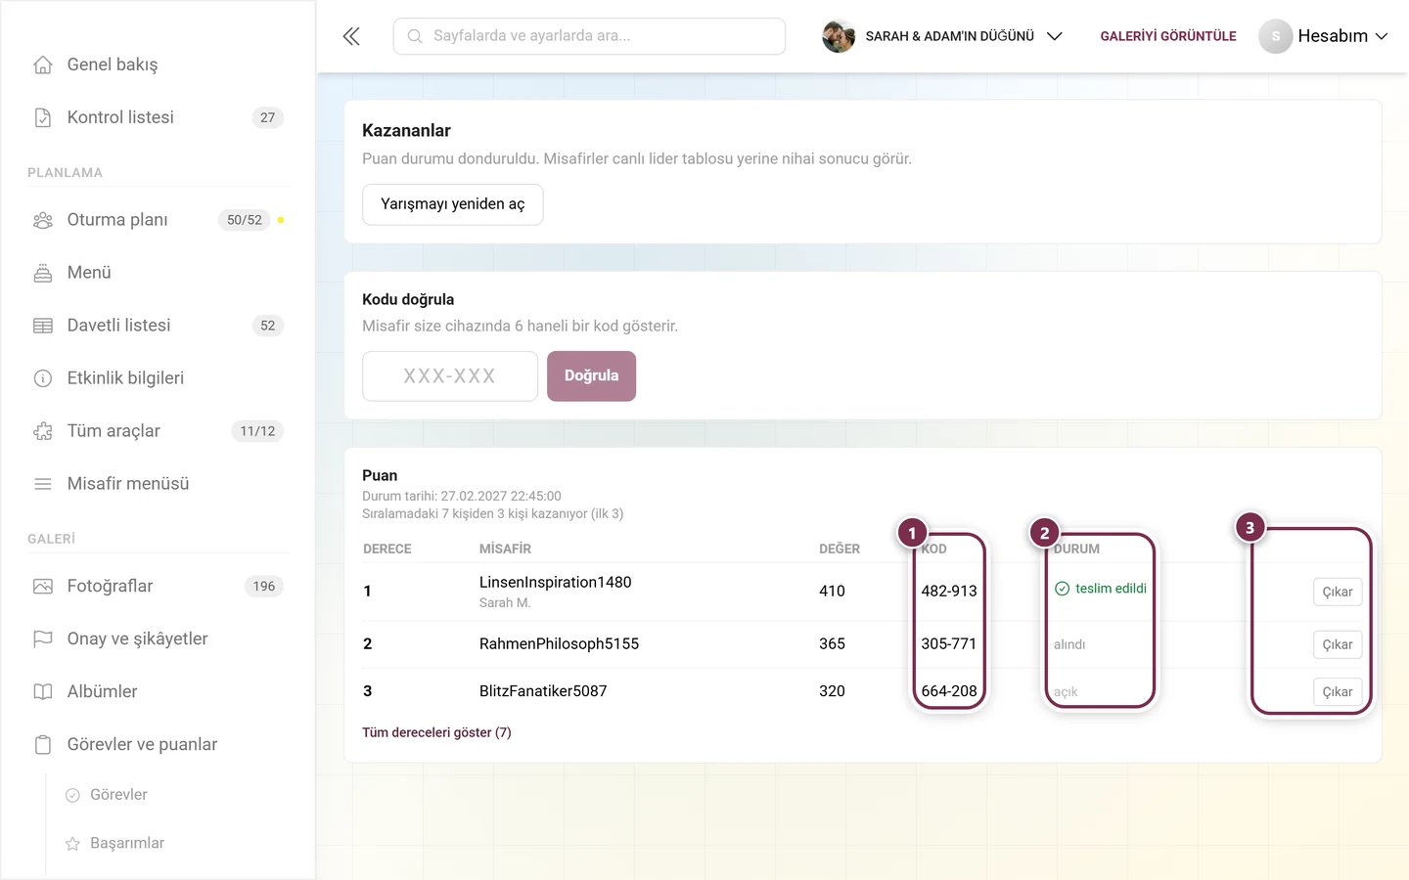This screenshot has height=880, width=1409.
Task: Open Tüm dereceleri göster (7) link
Action: (x=436, y=732)
